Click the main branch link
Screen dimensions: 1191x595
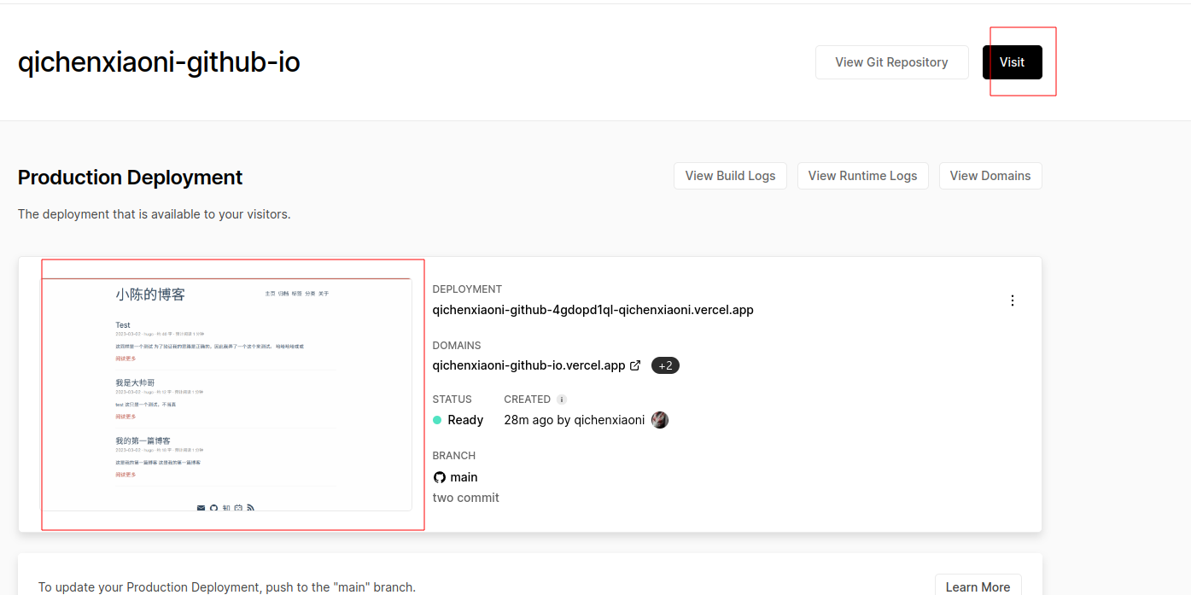click(x=464, y=477)
